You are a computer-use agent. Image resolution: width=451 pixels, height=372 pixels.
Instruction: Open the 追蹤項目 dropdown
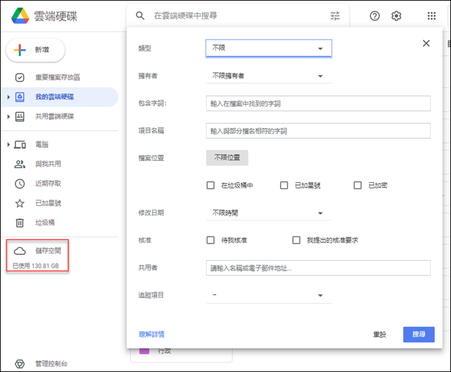point(268,296)
